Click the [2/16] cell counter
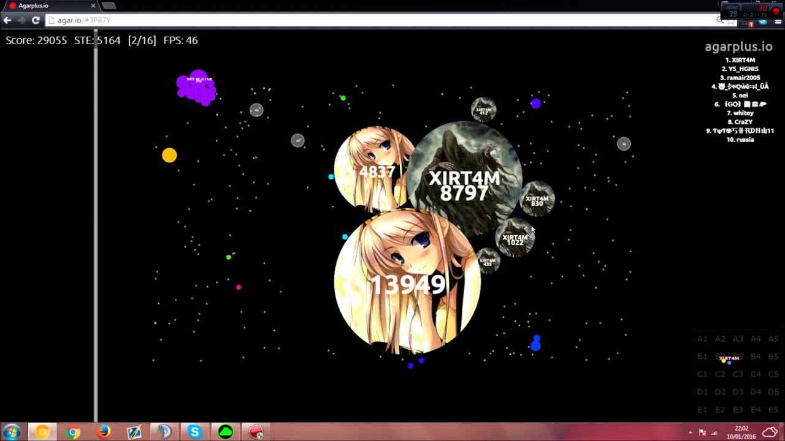785x441 pixels. pos(142,40)
